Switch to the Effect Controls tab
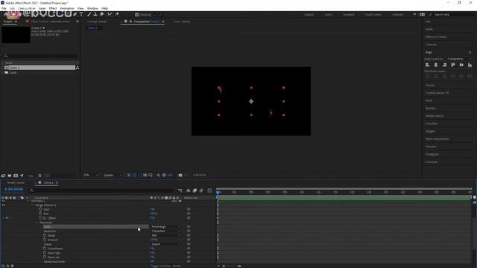Viewport: 477px width, 268px height. coord(51,22)
